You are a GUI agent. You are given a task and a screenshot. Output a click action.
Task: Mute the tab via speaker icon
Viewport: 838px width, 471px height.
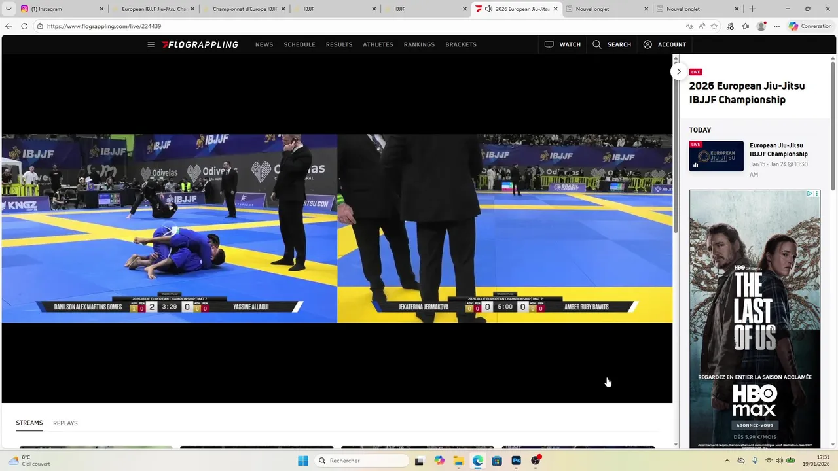click(488, 9)
